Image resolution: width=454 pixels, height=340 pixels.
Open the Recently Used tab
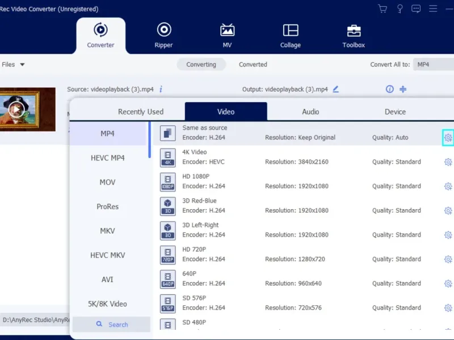coord(141,112)
